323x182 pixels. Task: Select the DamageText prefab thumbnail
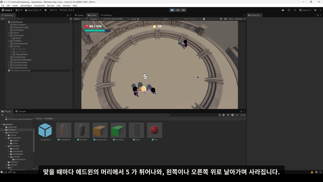click(45, 130)
